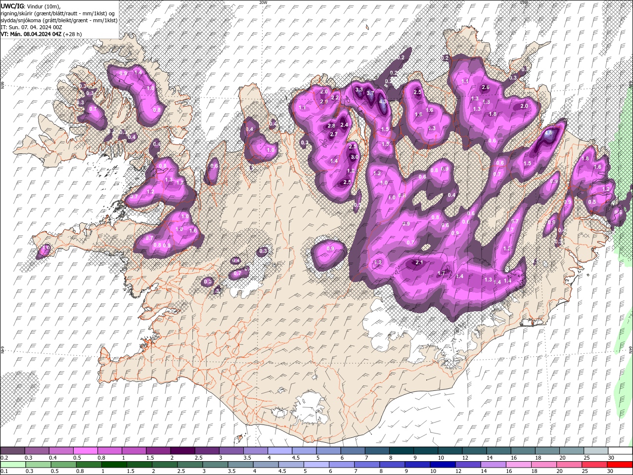Click the '15W' longitude label at top
The width and height of the screenshot is (633, 475).
click(x=524, y=2)
